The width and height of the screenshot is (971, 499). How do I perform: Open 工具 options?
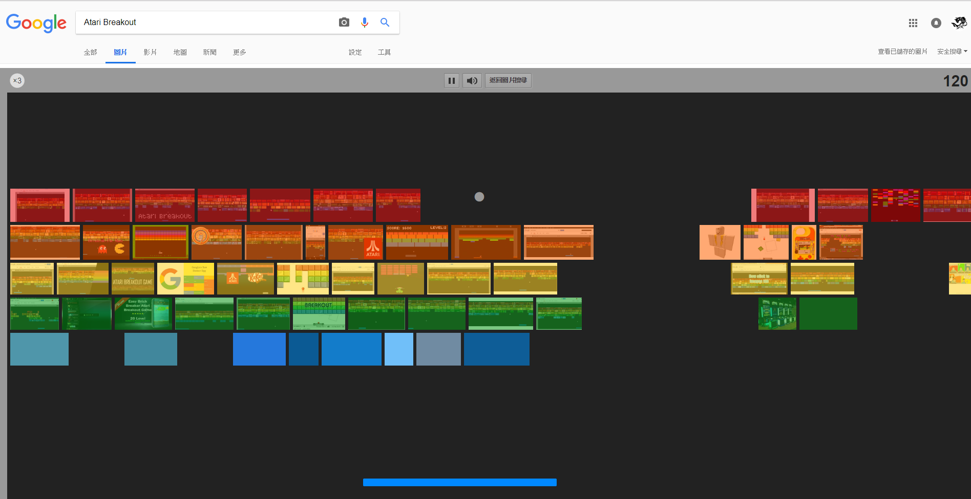(x=384, y=52)
